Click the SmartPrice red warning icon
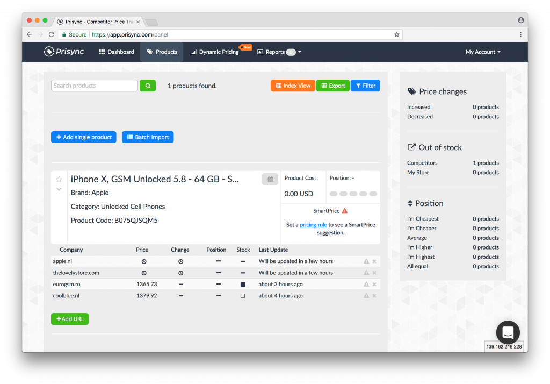550x384 pixels. [x=345, y=211]
